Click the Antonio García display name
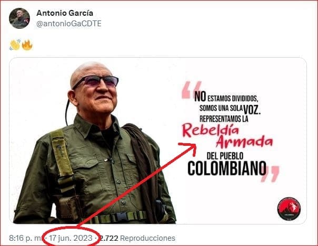Screen dimensions: 318x246 coord(65,13)
